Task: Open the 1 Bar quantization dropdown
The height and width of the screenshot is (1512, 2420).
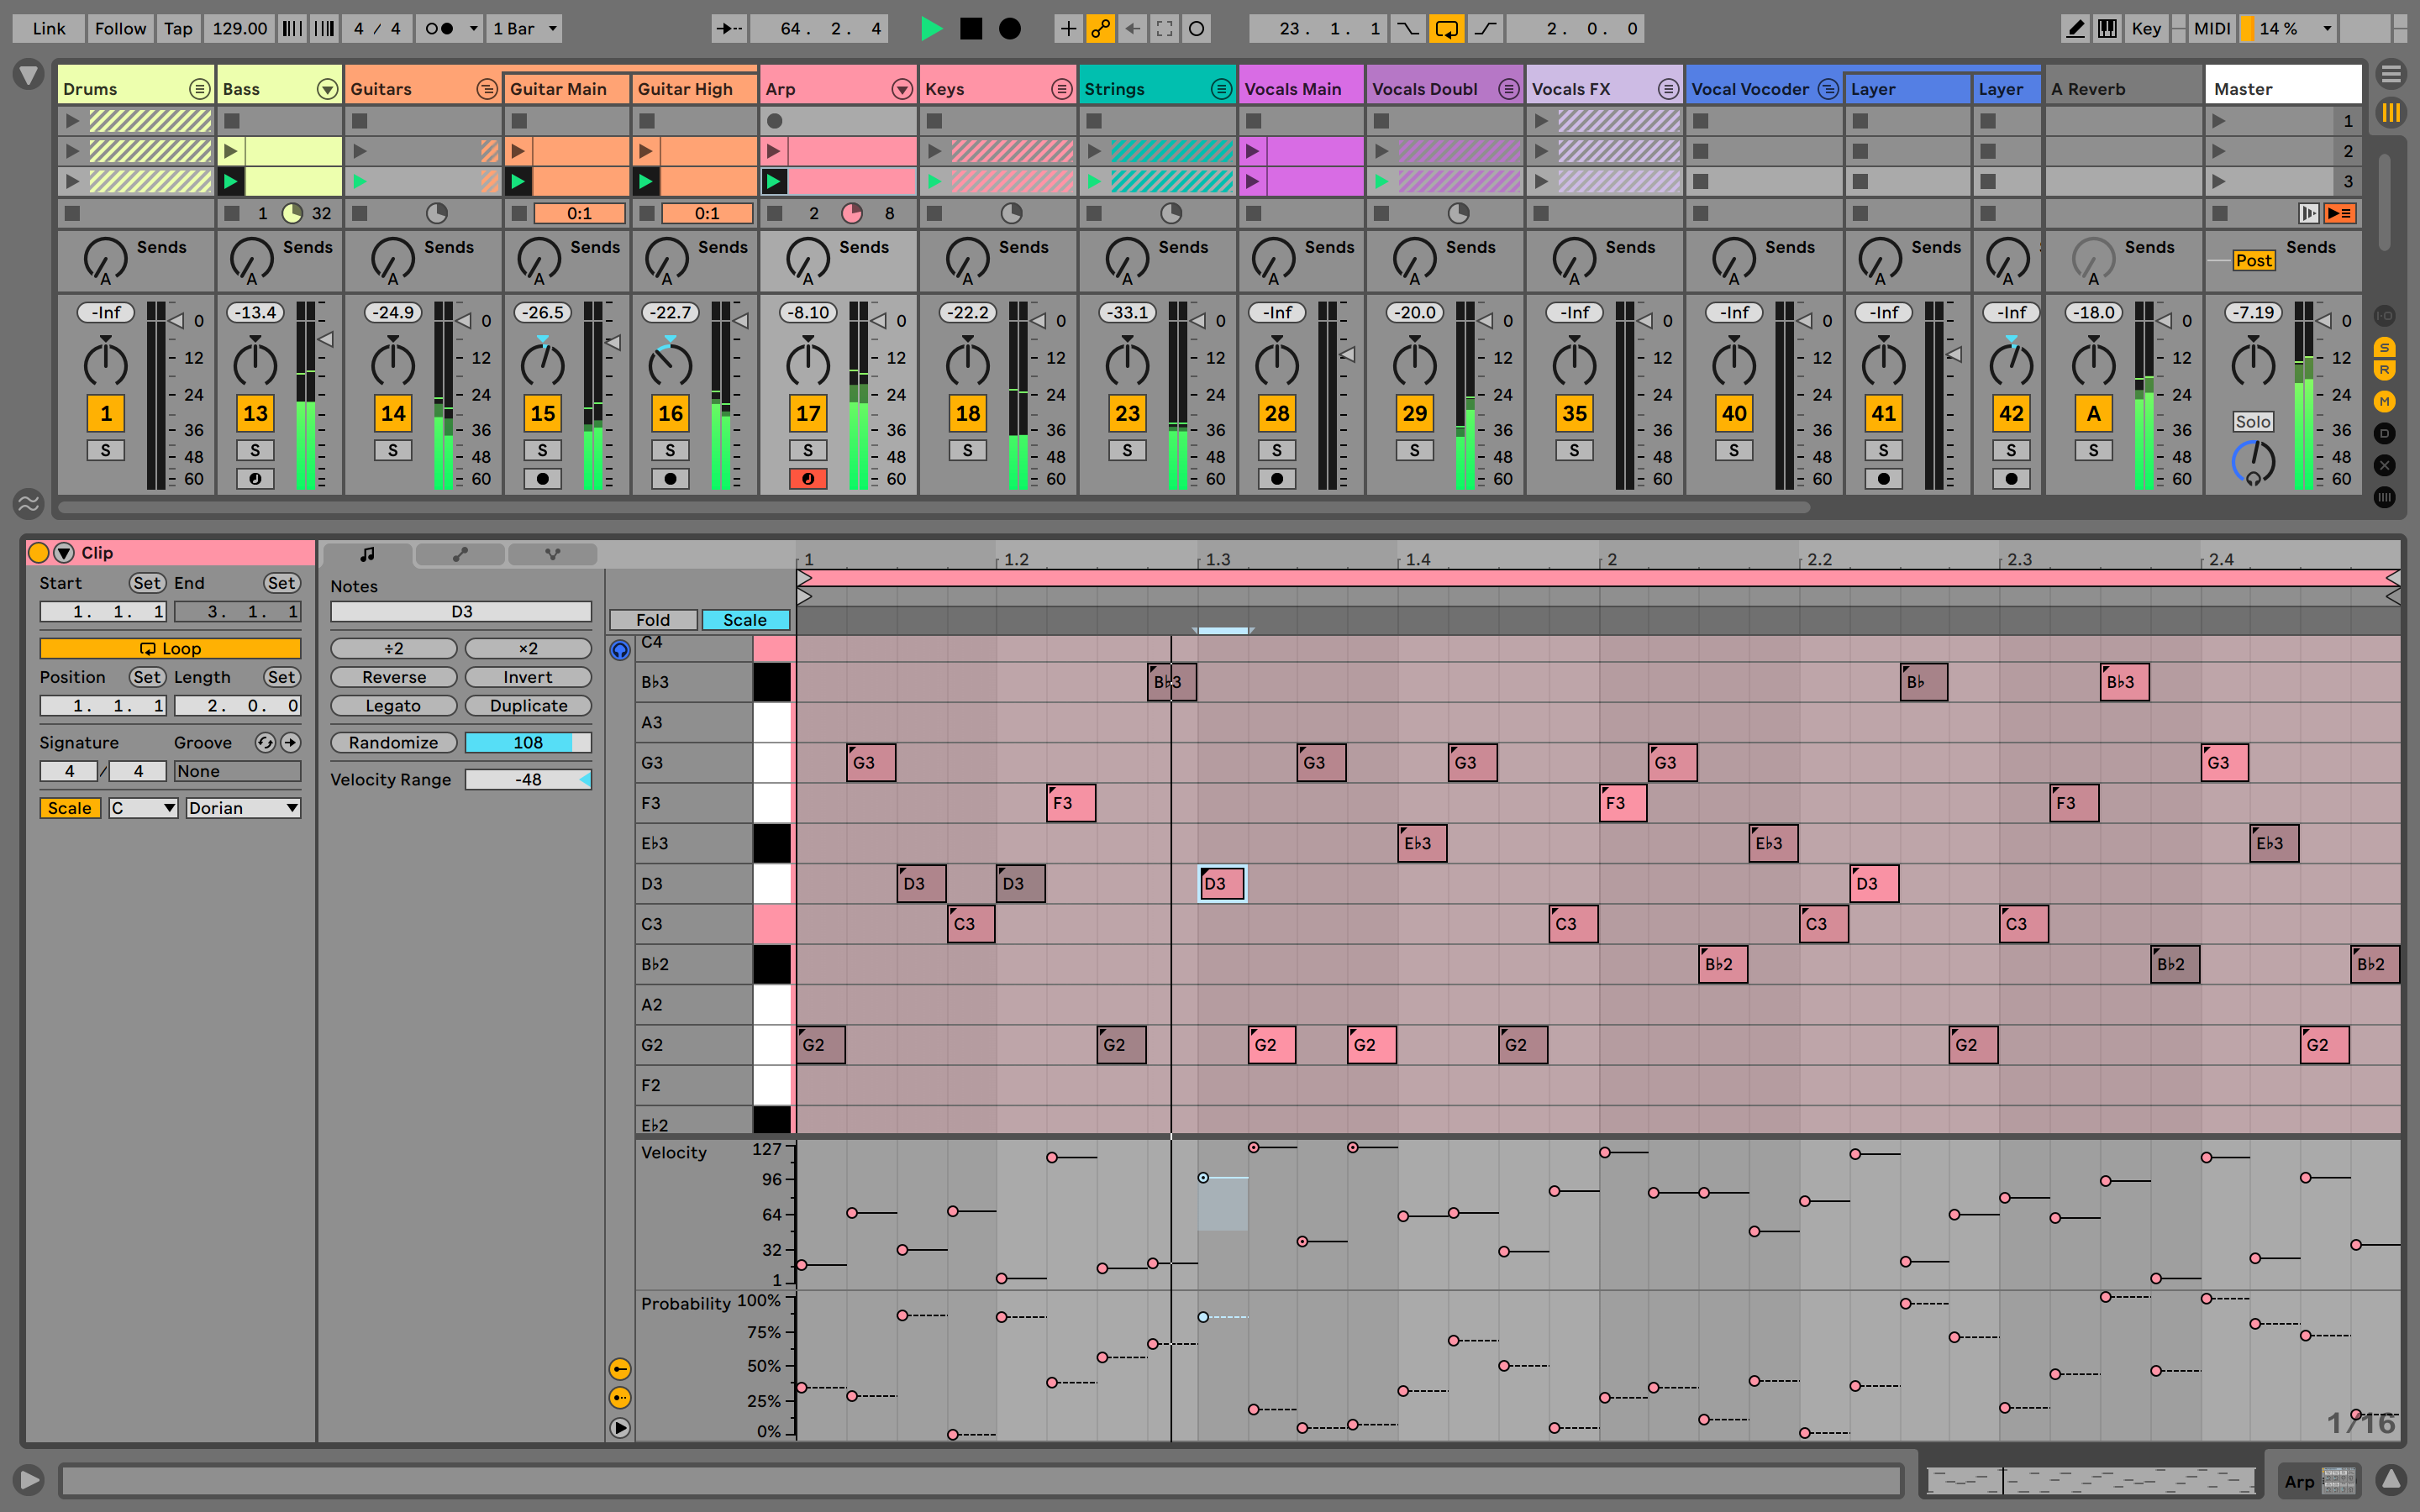Action: click(524, 28)
